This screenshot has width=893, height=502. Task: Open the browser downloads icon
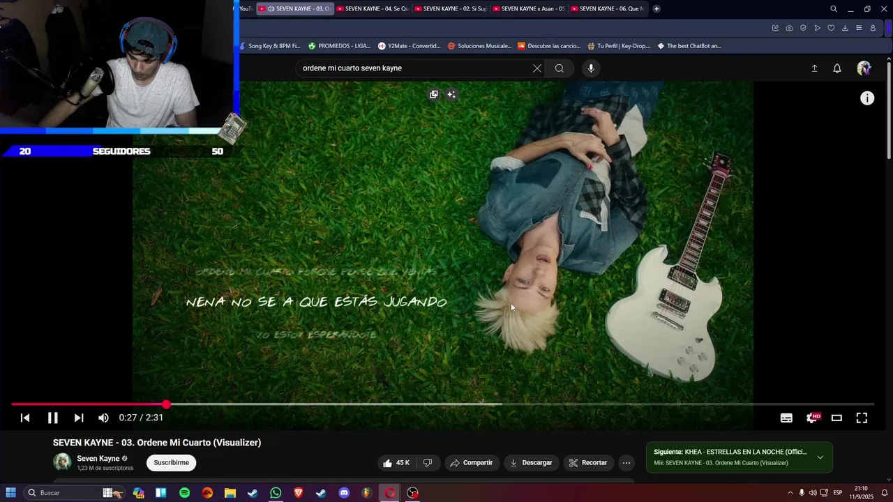(845, 28)
